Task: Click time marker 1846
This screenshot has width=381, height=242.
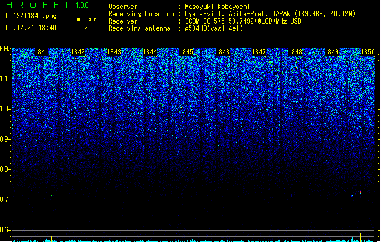Action: [222, 52]
